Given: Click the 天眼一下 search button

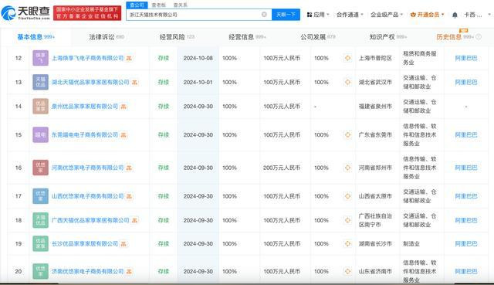Looking at the screenshot, I should pyautogui.click(x=286, y=15).
